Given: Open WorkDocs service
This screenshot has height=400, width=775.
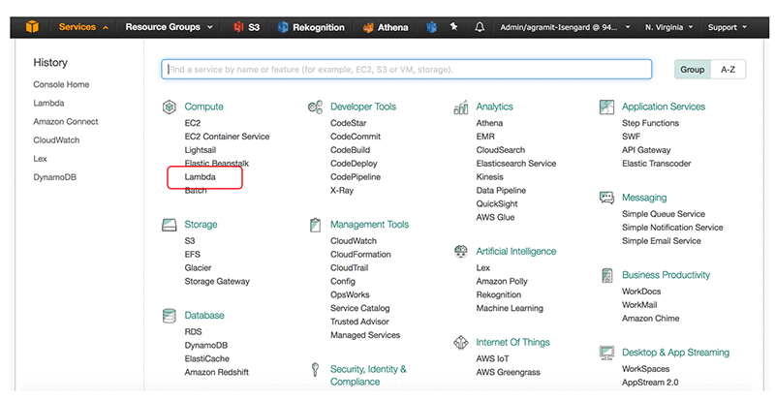Looking at the screenshot, I should 641,292.
